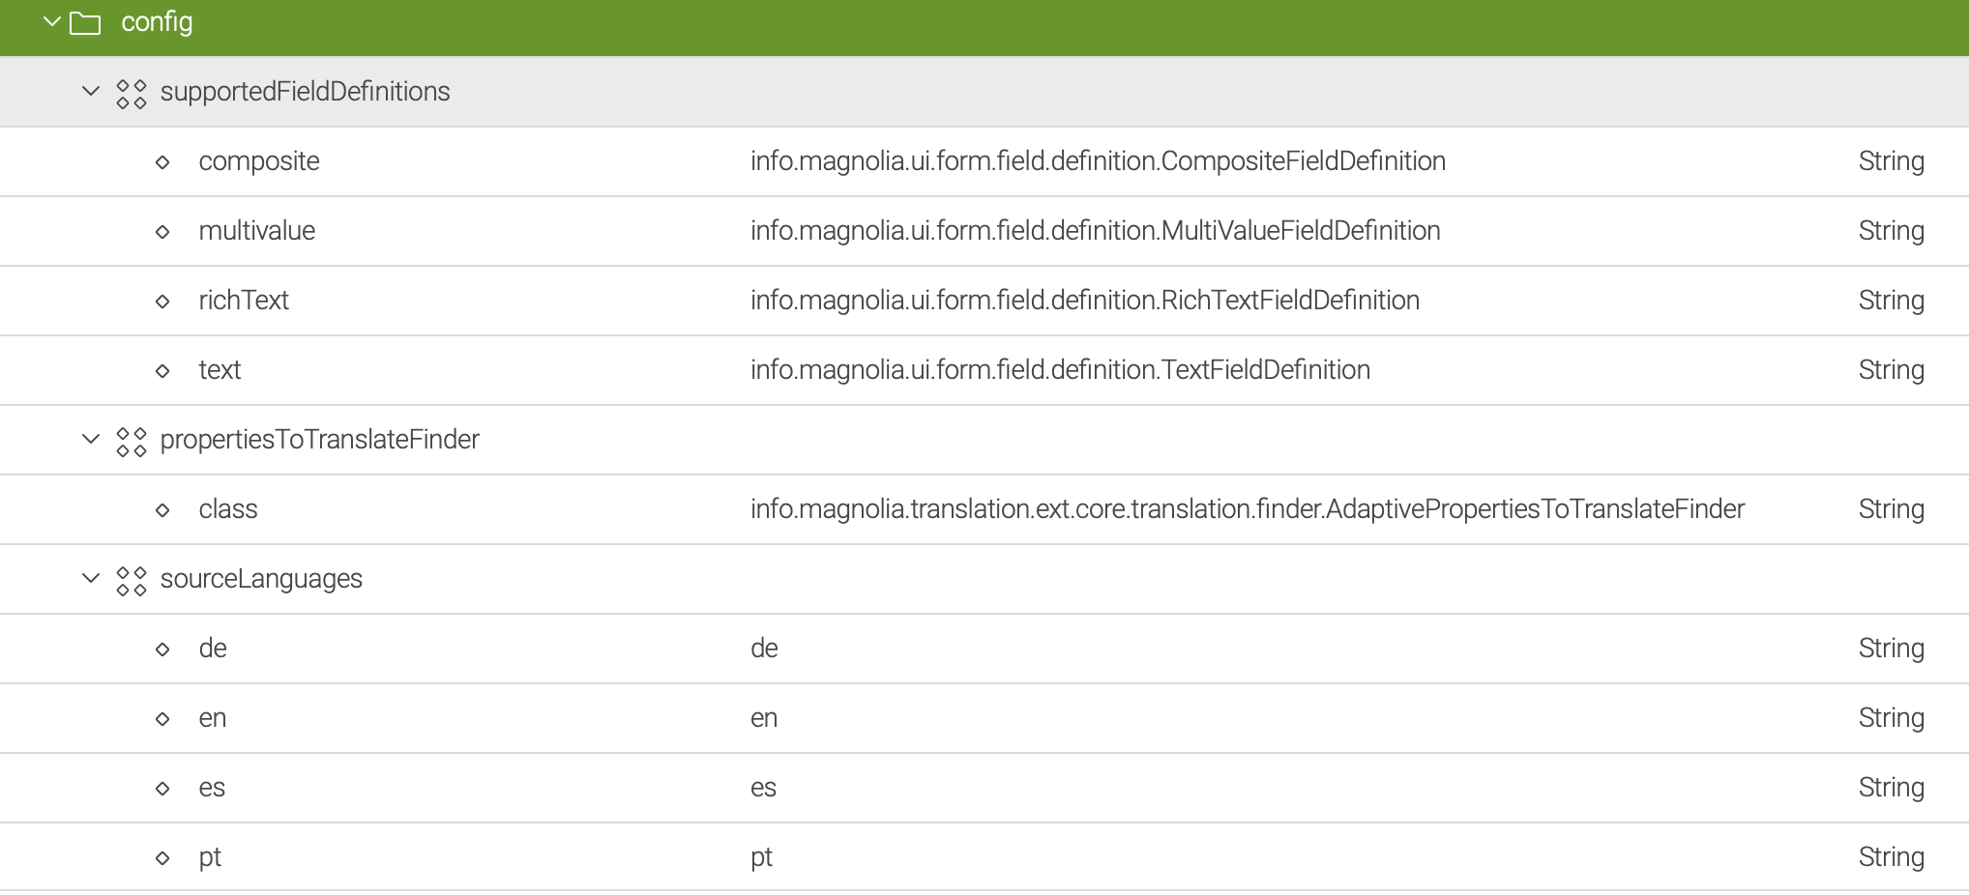This screenshot has height=895, width=1969.
Task: Click the diamond icon beside composite property
Action: [162, 161]
